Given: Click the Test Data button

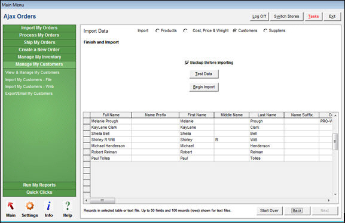Looking at the screenshot, I should 204,74.
